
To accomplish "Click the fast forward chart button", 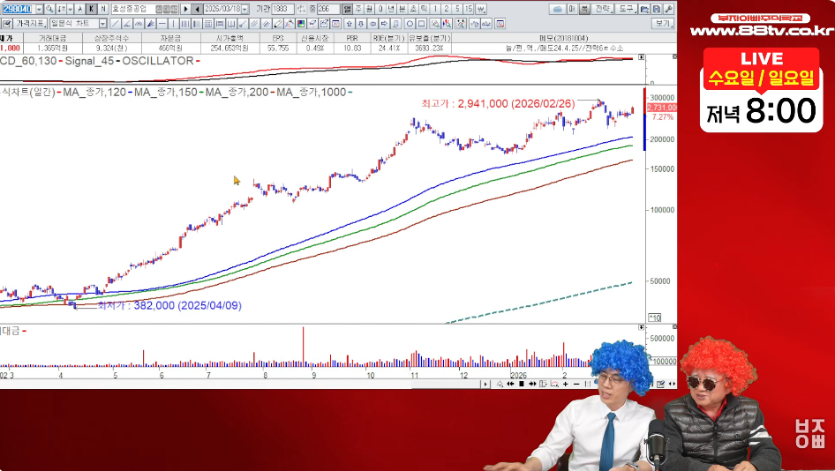I will [x=532, y=385].
